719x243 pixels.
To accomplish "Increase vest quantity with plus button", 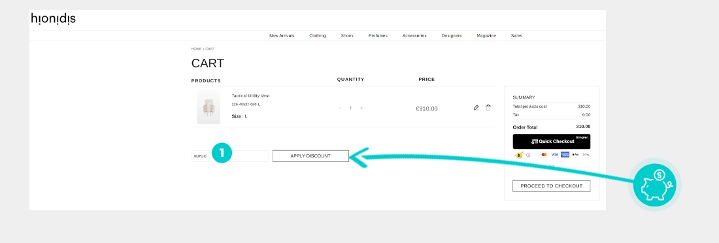I will tap(361, 108).
